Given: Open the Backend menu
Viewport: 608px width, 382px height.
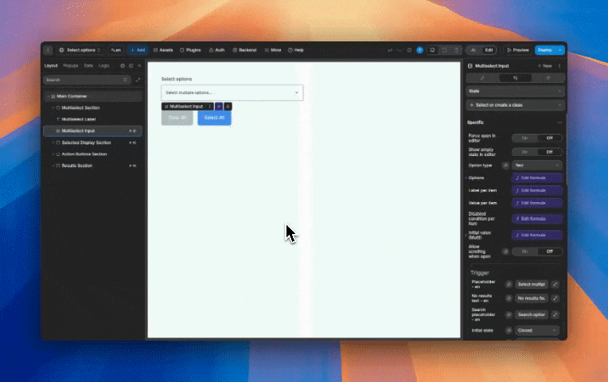Looking at the screenshot, I should click(244, 50).
